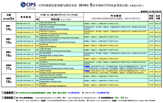The width and height of the screenshot is (163, 103).
Task: Click the 考试级别 column header
Action: click(26, 17)
